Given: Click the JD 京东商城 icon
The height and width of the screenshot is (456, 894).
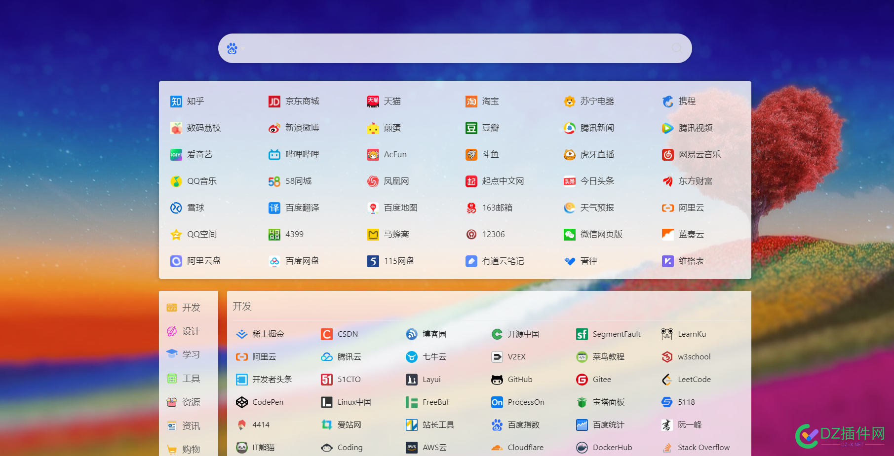Looking at the screenshot, I should click(274, 102).
